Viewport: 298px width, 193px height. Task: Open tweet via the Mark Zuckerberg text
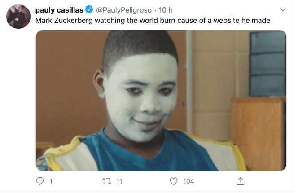coord(153,20)
